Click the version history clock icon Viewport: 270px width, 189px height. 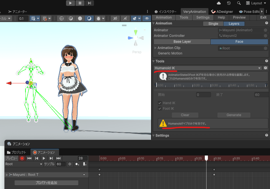(229, 3)
